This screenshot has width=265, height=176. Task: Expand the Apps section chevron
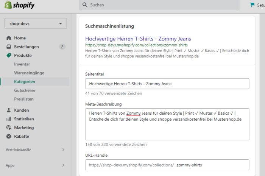coord(63,165)
